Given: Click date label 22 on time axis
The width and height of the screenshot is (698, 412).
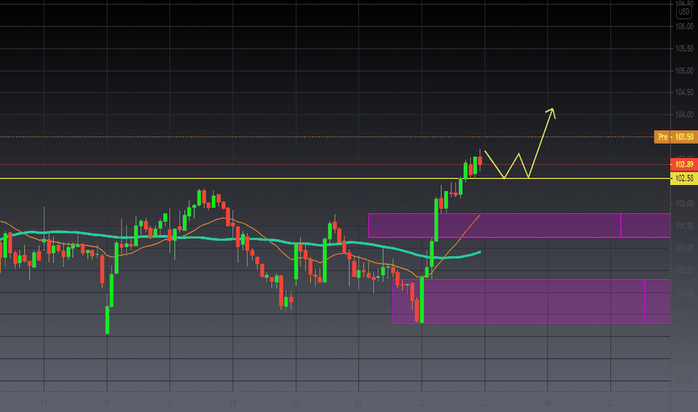Looking at the screenshot, I should coord(422,403).
